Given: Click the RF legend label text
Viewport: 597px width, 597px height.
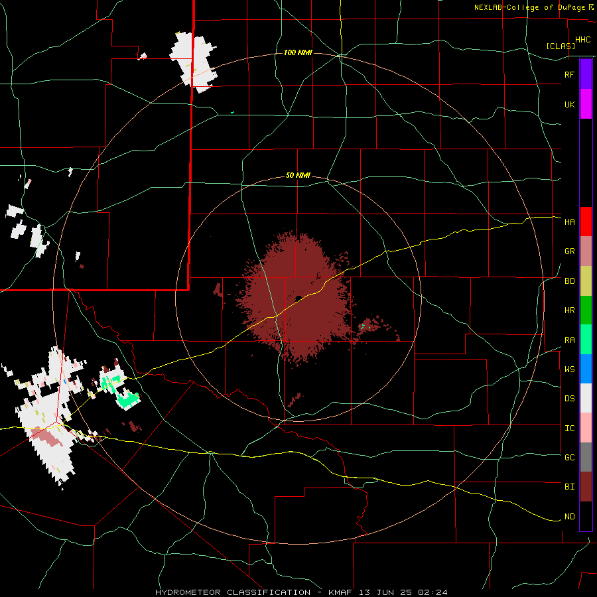Looking at the screenshot, I should click(x=569, y=74).
